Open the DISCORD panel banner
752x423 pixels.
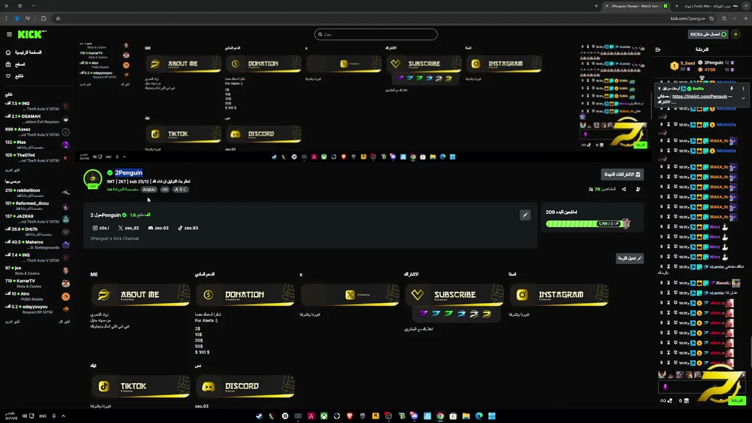pos(245,386)
